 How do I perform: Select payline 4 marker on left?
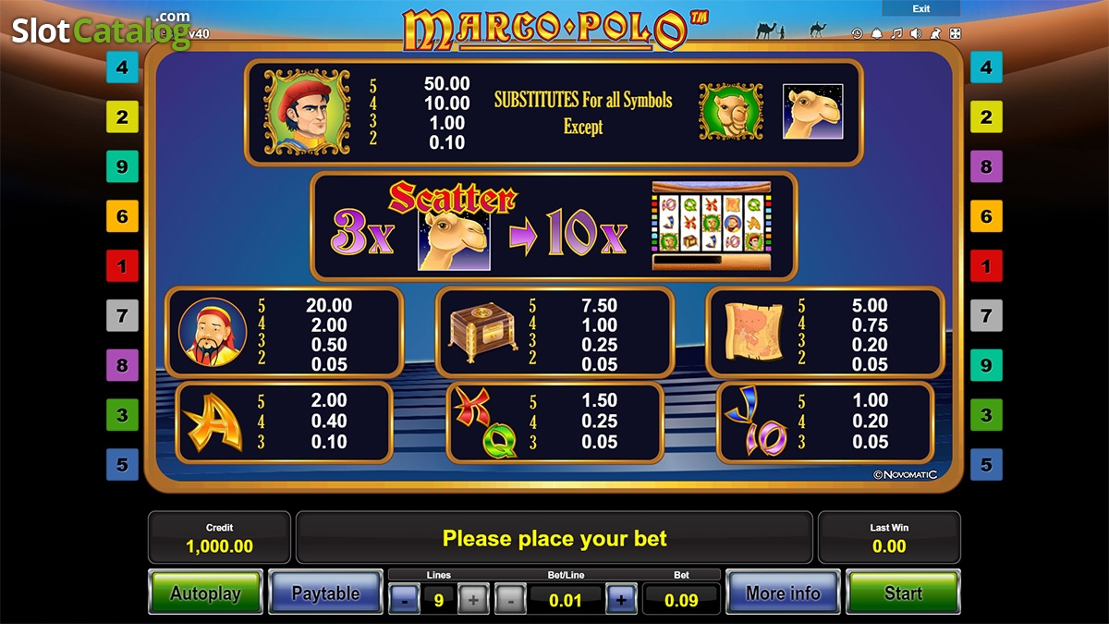pos(122,67)
